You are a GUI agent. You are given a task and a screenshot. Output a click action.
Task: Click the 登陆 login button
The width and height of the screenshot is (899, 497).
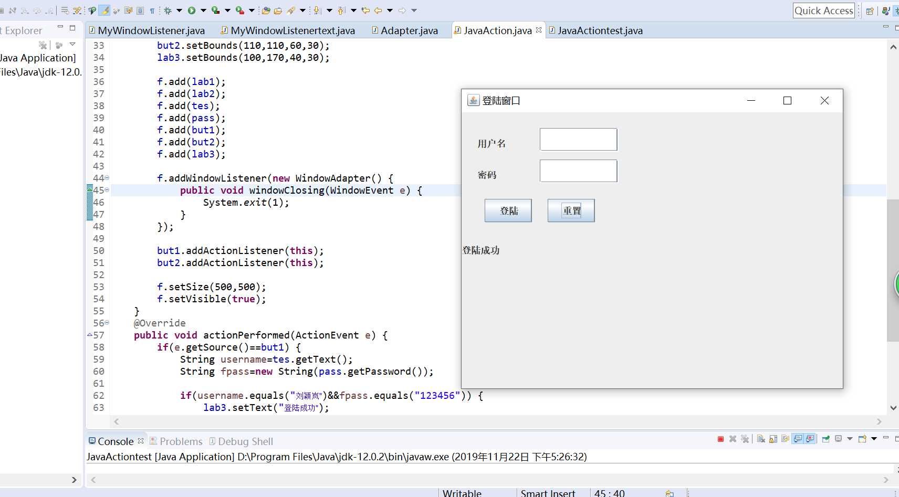point(508,210)
